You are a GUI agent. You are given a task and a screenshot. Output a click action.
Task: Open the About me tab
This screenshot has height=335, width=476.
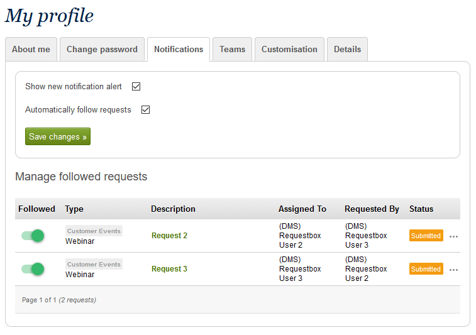pyautogui.click(x=31, y=50)
